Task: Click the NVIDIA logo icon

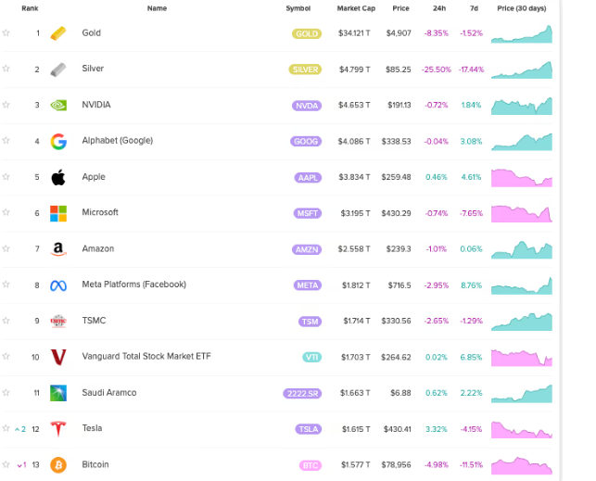Action: point(58,105)
